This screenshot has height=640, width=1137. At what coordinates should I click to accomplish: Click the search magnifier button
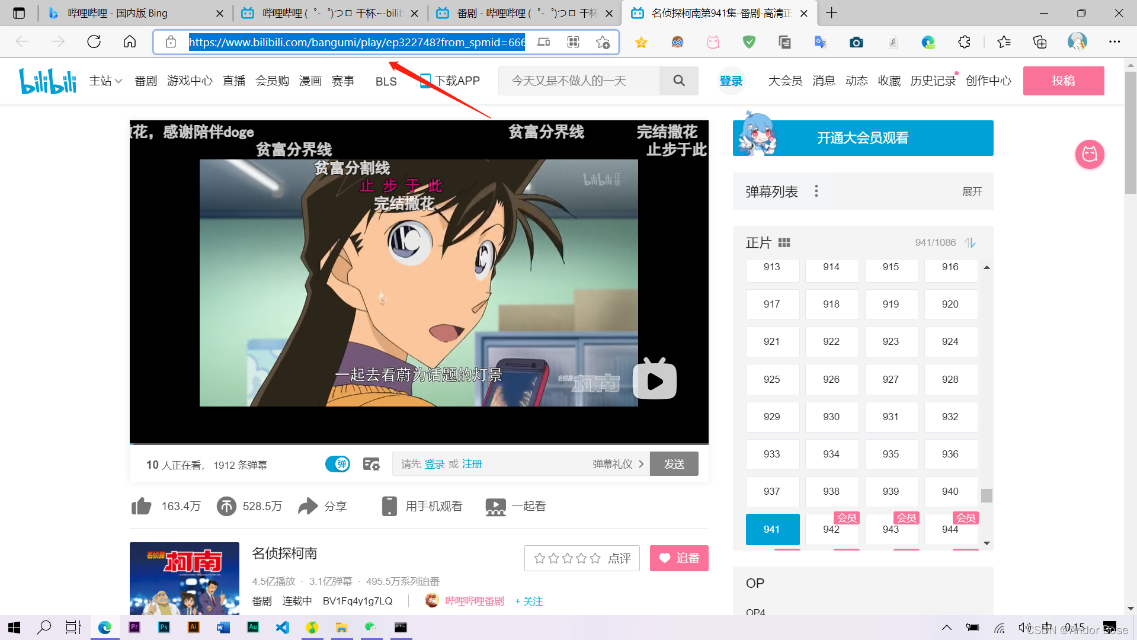tap(679, 81)
